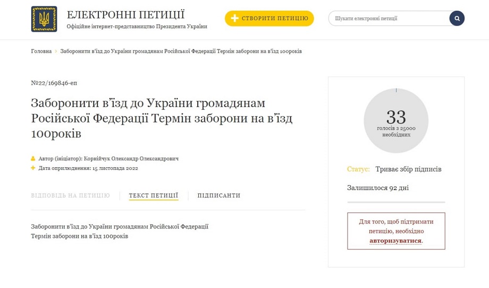This screenshot has height=288, width=489.
Task: Click the Залишилося 92 дні text
Action: [378, 188]
